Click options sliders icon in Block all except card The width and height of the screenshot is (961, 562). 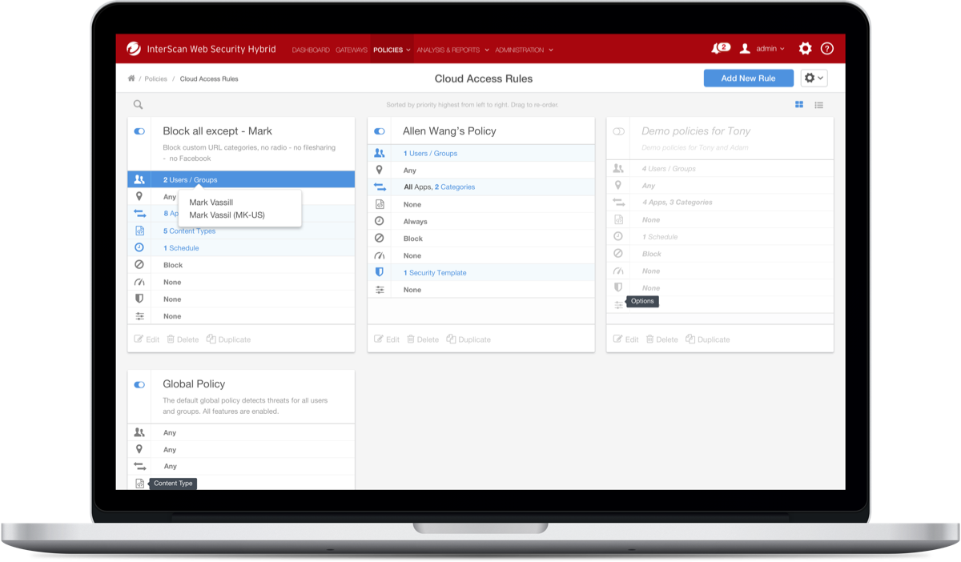(x=139, y=316)
